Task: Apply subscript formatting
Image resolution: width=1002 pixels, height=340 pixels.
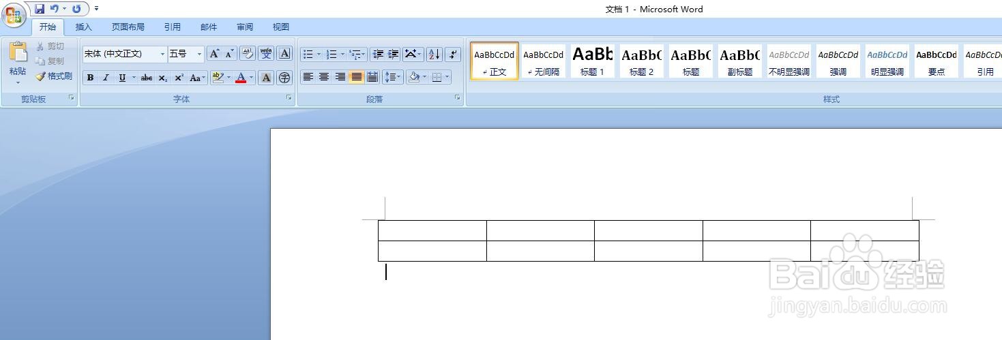Action: click(x=163, y=78)
